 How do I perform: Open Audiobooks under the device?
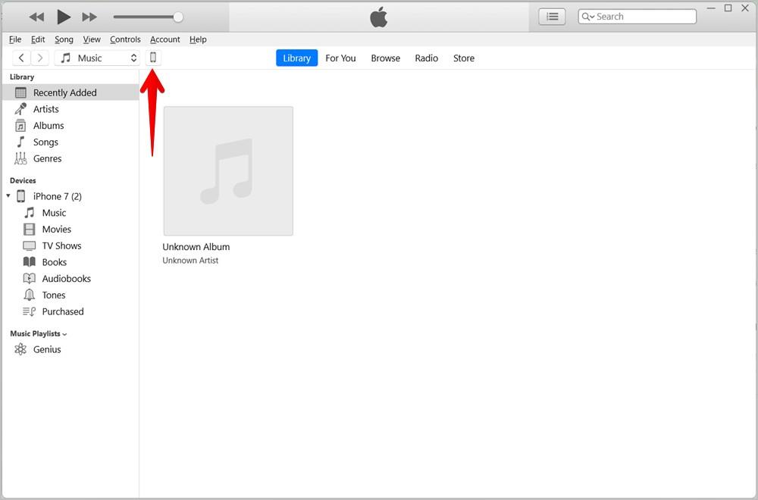[x=70, y=278]
